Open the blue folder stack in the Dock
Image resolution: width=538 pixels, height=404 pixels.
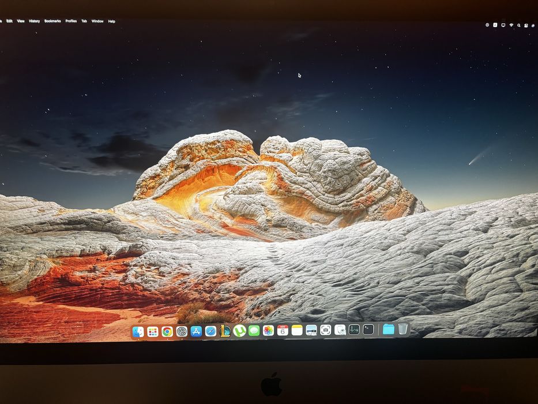pyautogui.click(x=389, y=329)
